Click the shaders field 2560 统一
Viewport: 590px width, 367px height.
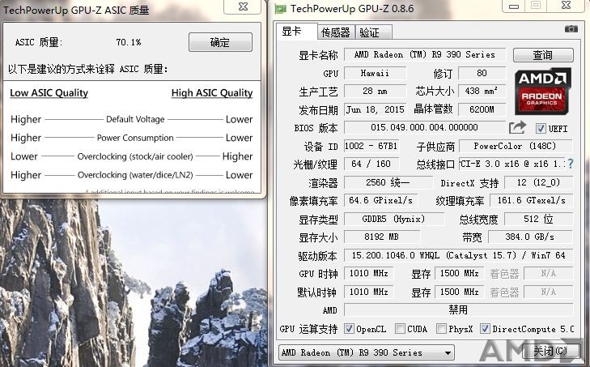(x=388, y=182)
